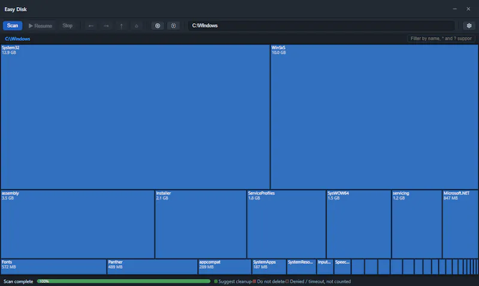The height and width of the screenshot is (286, 479).
Task: Click the Filter by name search box
Action: tap(441, 38)
